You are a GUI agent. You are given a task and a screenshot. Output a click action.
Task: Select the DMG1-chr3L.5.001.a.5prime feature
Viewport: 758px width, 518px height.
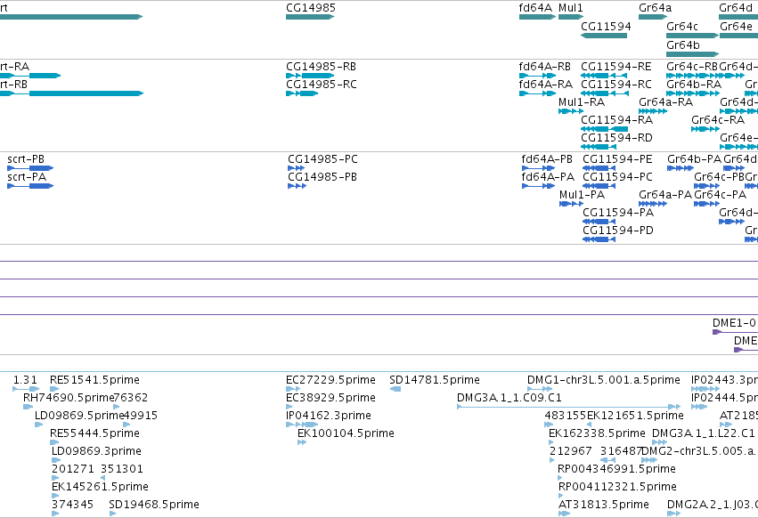pyautogui.click(x=540, y=389)
